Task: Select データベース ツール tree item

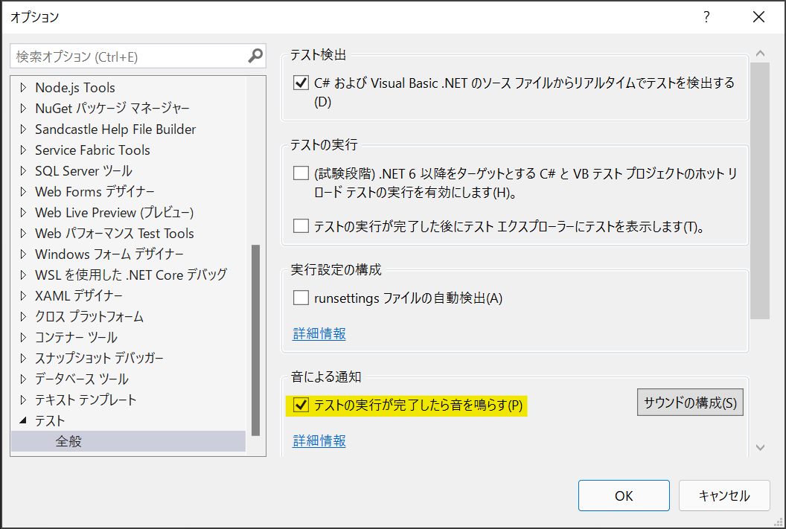Action: point(82,379)
